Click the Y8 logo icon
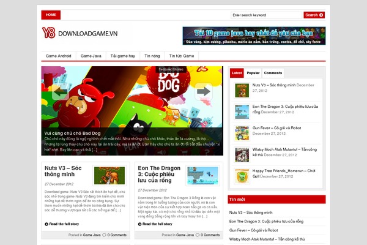 49,33
